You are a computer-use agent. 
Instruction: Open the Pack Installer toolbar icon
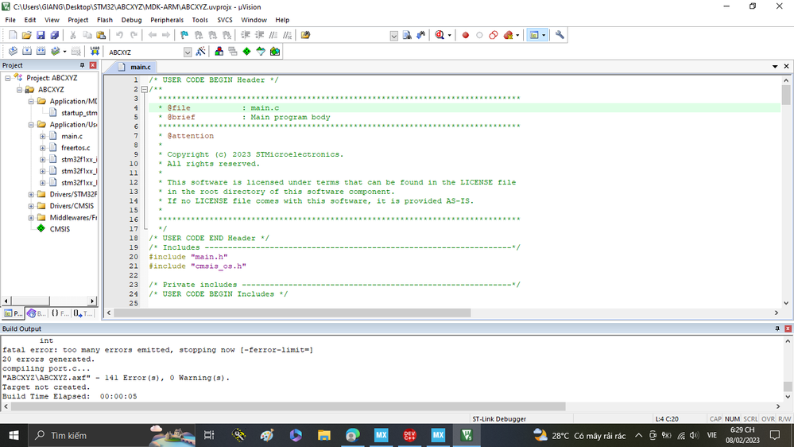[275, 51]
